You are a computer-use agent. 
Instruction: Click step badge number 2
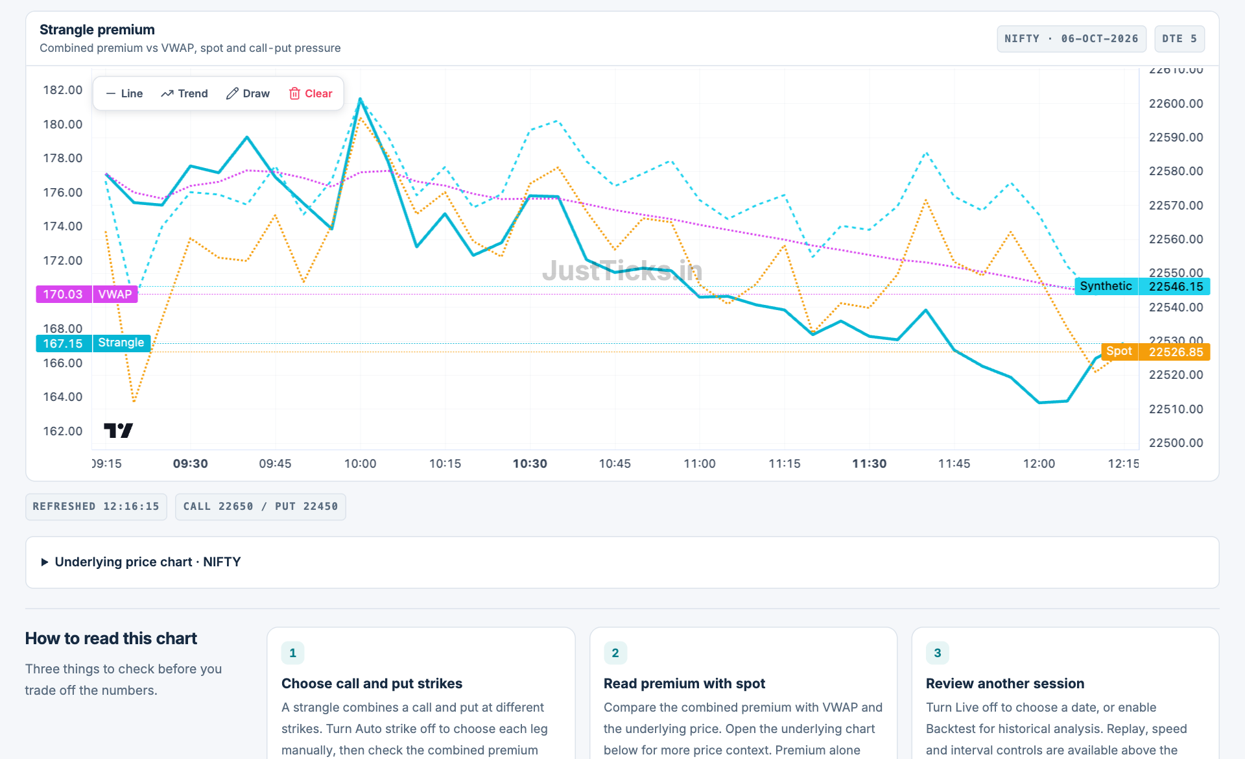615,653
